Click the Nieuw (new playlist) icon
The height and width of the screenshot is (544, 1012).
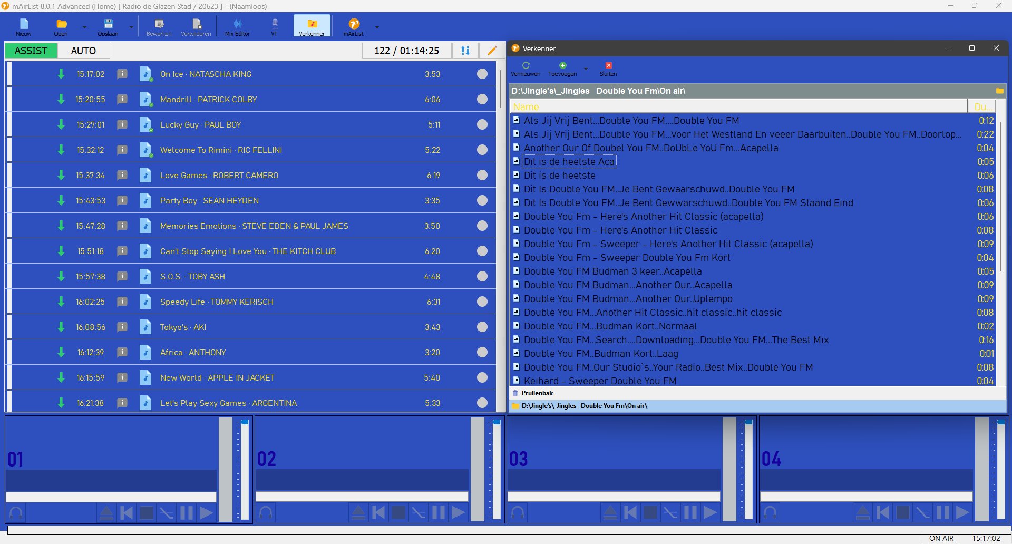24,25
